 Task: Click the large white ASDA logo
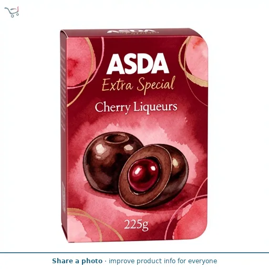click(x=138, y=64)
